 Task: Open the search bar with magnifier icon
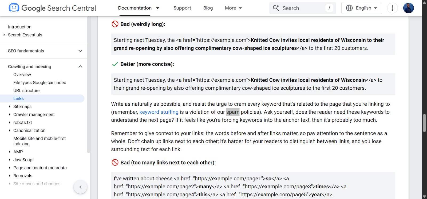tap(275, 8)
